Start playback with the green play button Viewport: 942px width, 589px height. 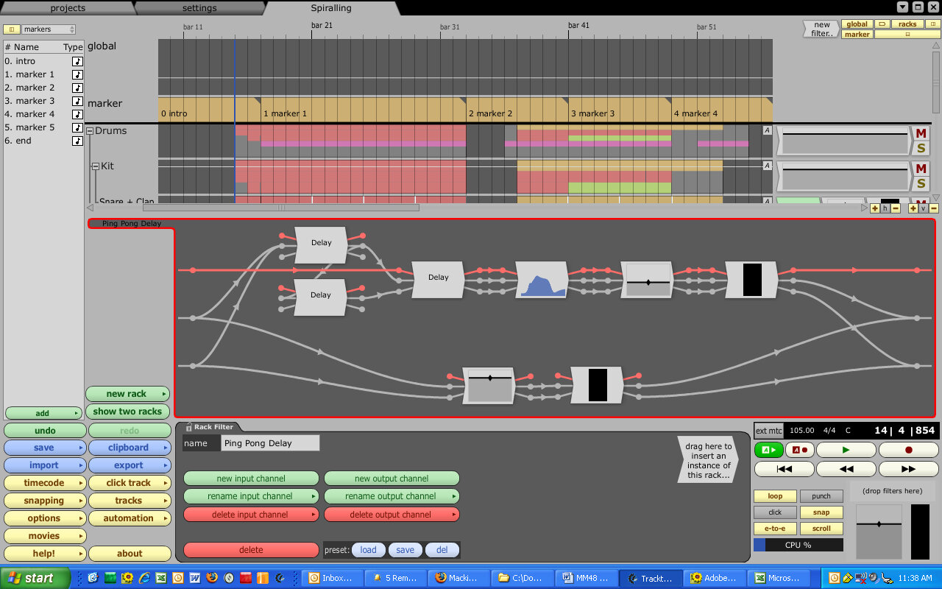tap(846, 450)
